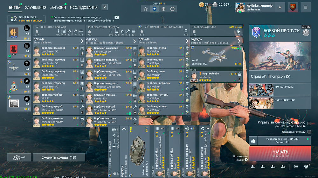Switch to the УЛУЧШЕНИЯ tab

click(x=35, y=7)
